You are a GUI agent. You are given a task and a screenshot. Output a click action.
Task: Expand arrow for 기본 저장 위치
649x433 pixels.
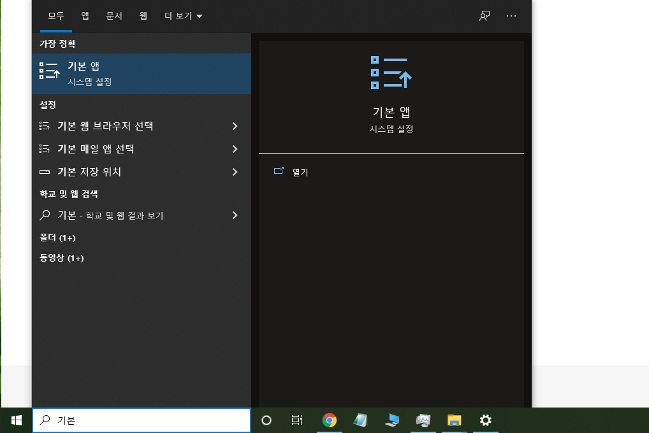click(235, 172)
